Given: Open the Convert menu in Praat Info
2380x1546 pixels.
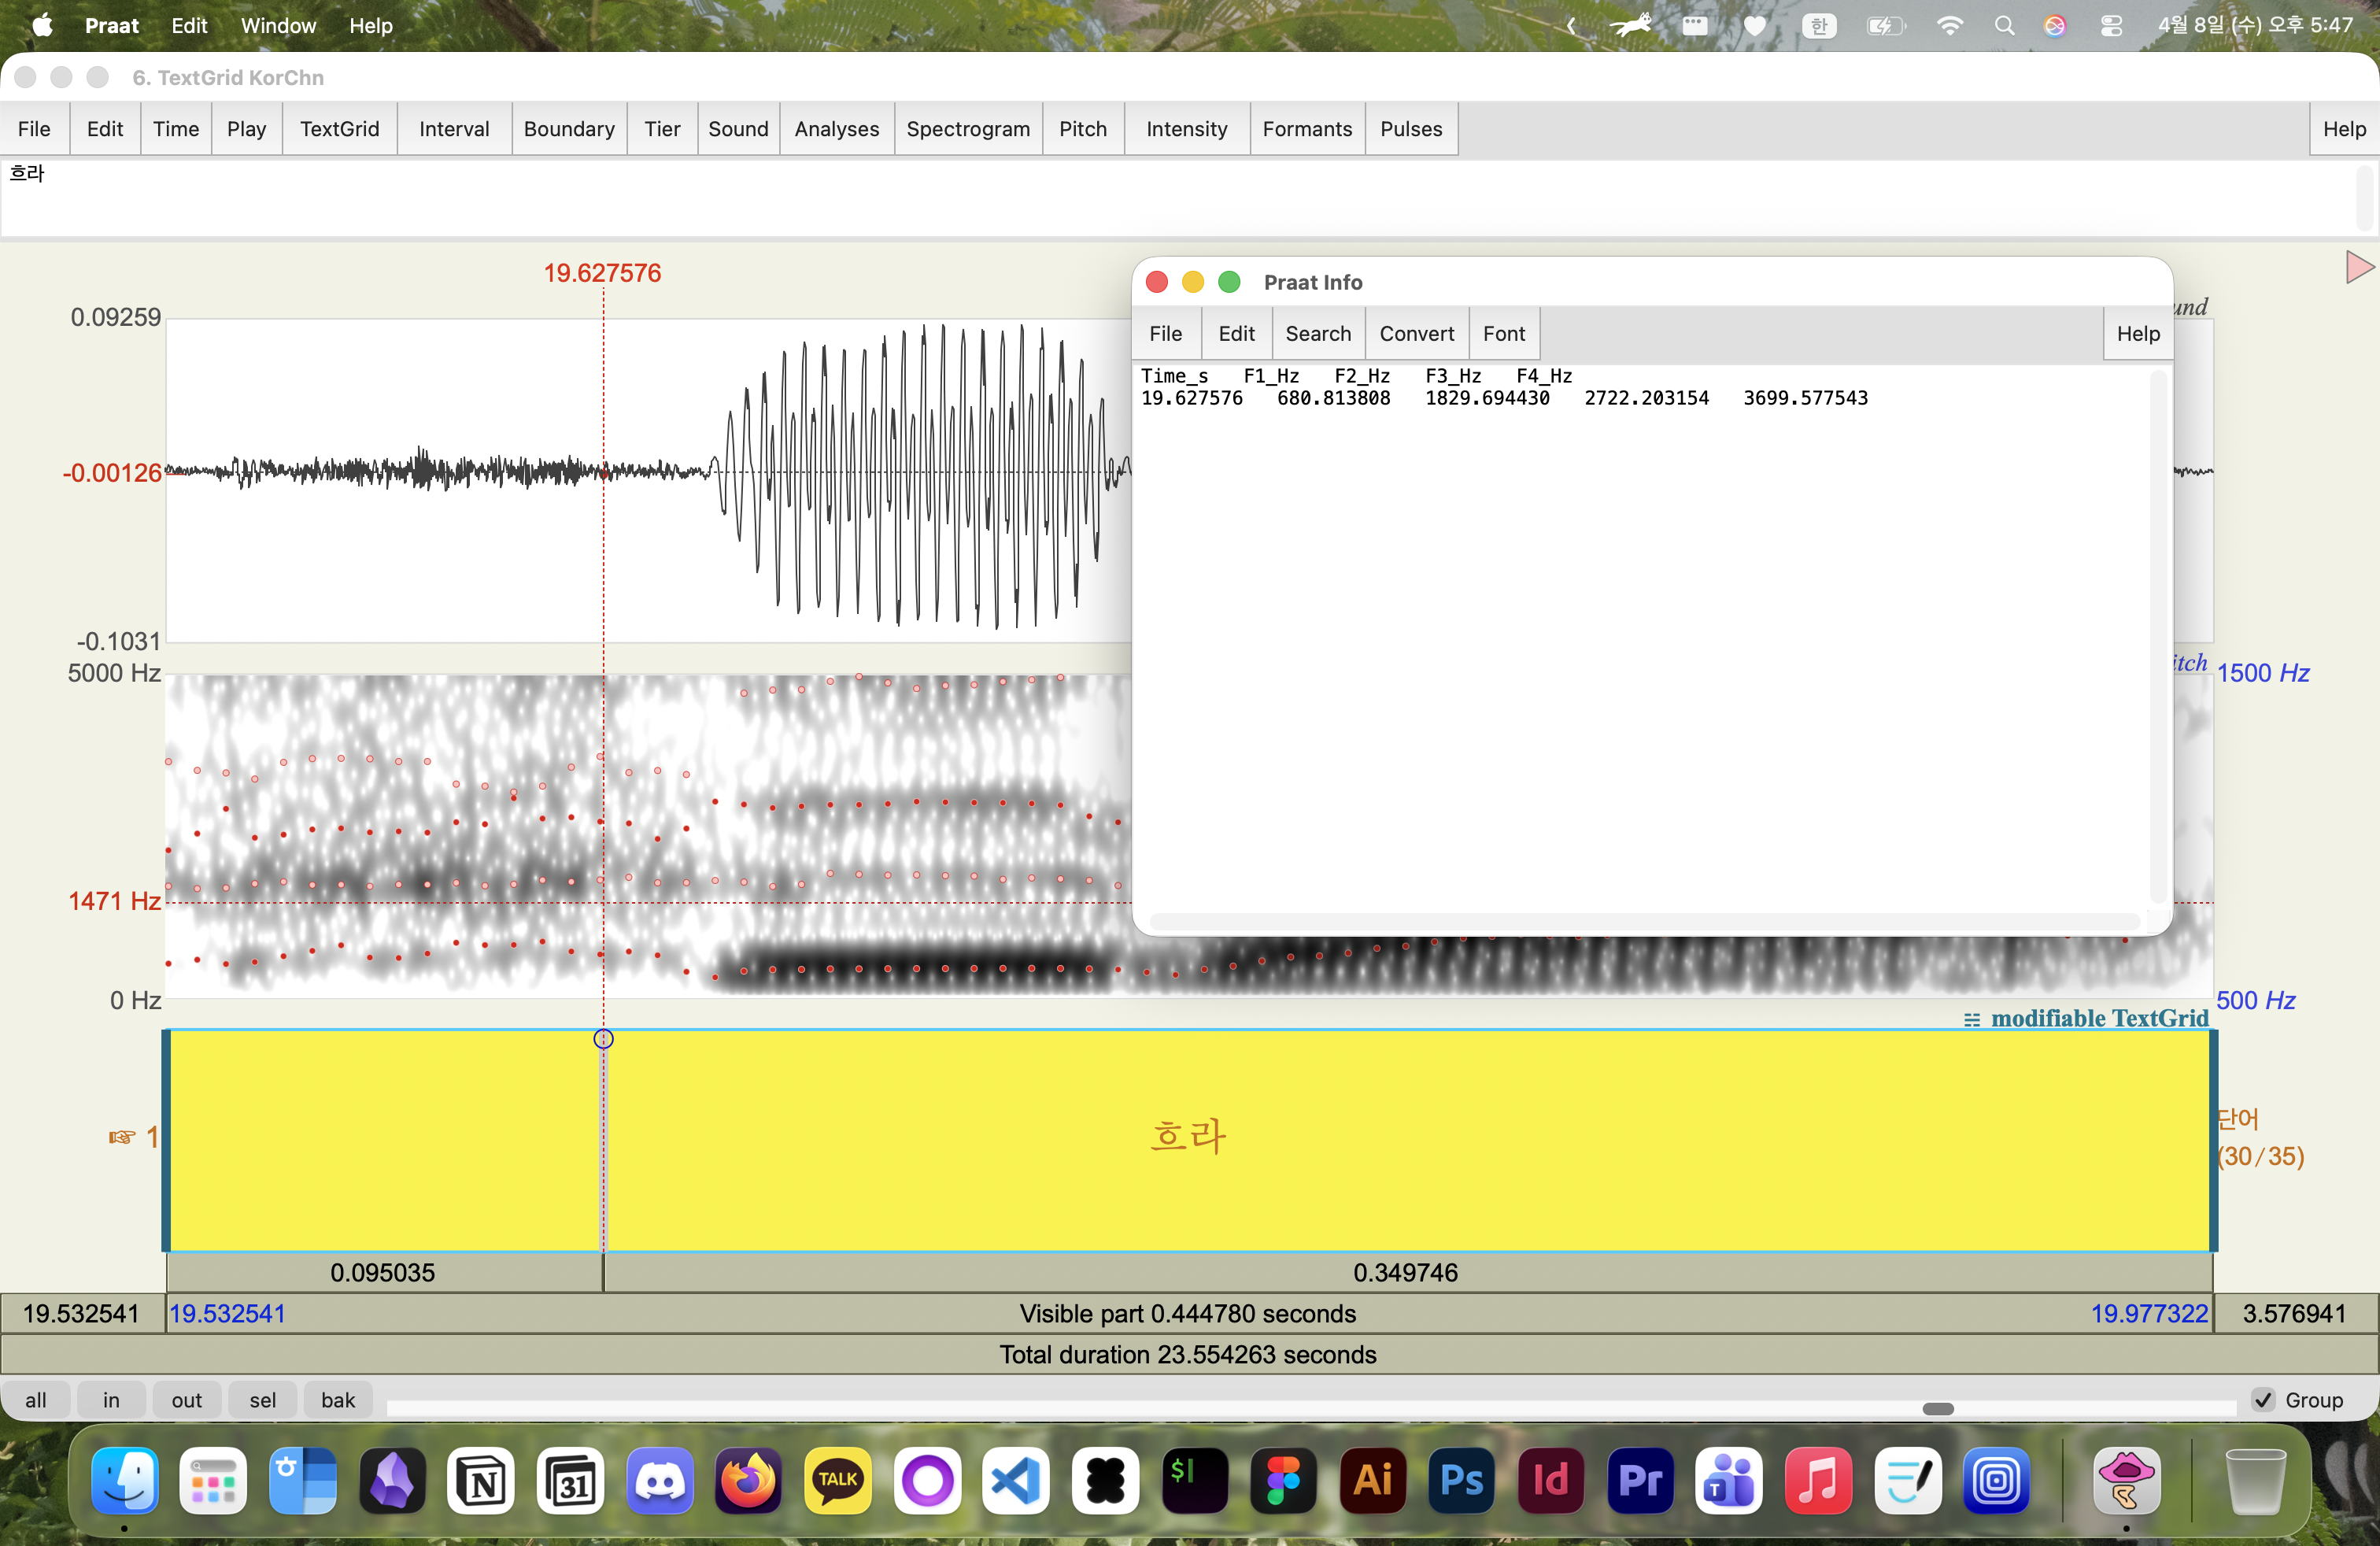Looking at the screenshot, I should 1416,334.
